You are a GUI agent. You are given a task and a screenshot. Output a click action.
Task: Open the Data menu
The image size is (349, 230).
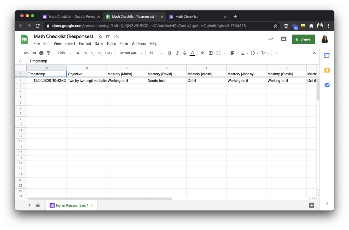coord(98,43)
